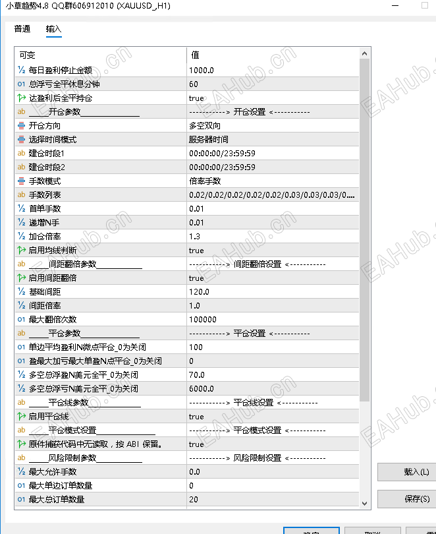Click the 载入(L) button
Viewport: 436px width, 534px height.
click(408, 472)
